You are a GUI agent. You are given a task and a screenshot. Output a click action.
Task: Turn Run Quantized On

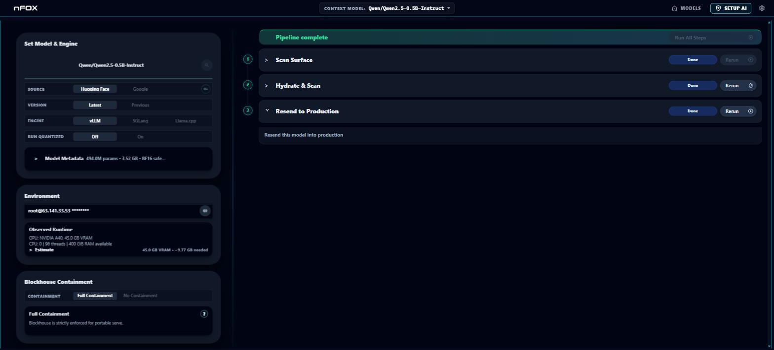click(x=140, y=137)
